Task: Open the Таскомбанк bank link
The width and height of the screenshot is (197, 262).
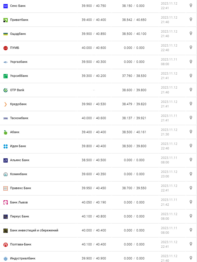Action: click(19, 118)
